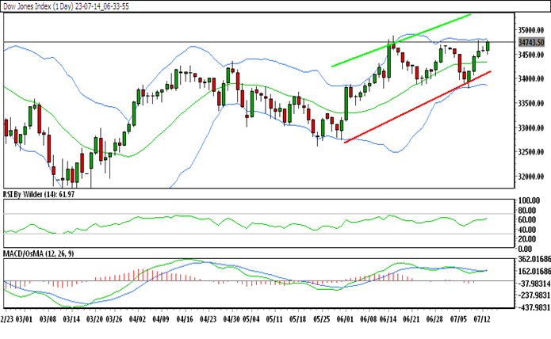Screen dimensions: 551x339
Task: Click the 33000.00 price axis label
Action: click(x=531, y=128)
